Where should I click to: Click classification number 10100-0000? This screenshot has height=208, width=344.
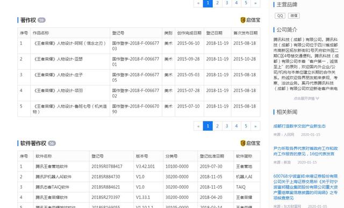[177, 167]
